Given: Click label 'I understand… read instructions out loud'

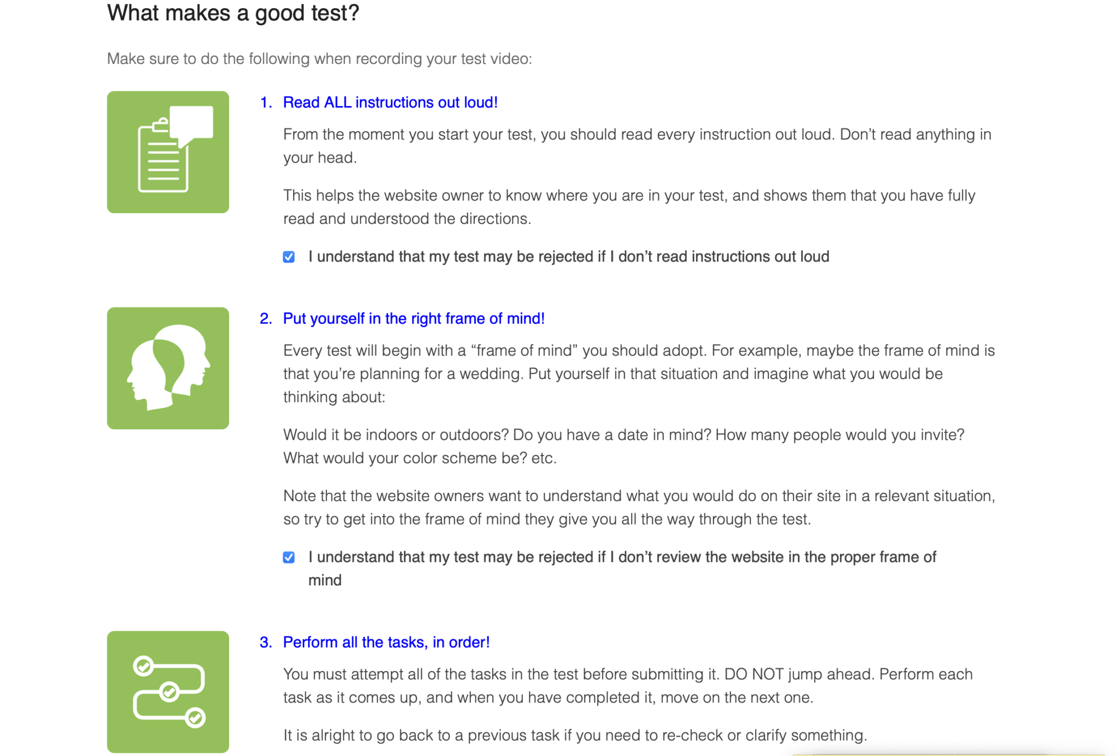Looking at the screenshot, I should click(x=569, y=257).
